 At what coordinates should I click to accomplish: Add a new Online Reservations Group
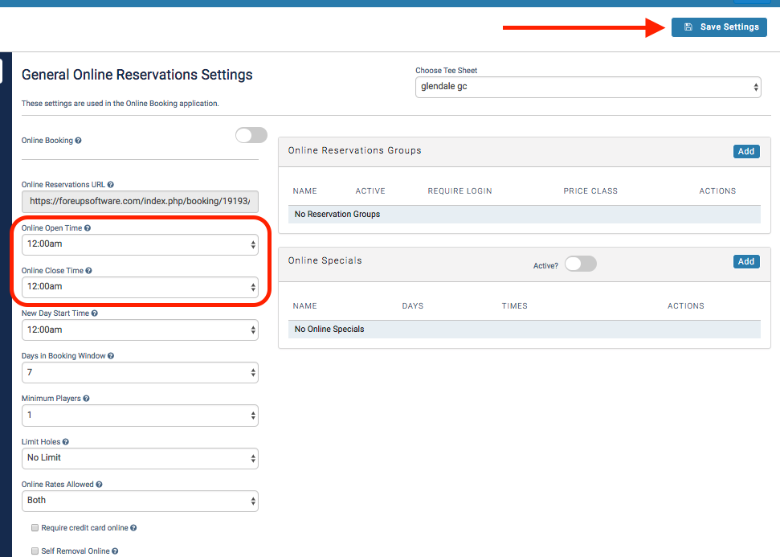pos(746,151)
